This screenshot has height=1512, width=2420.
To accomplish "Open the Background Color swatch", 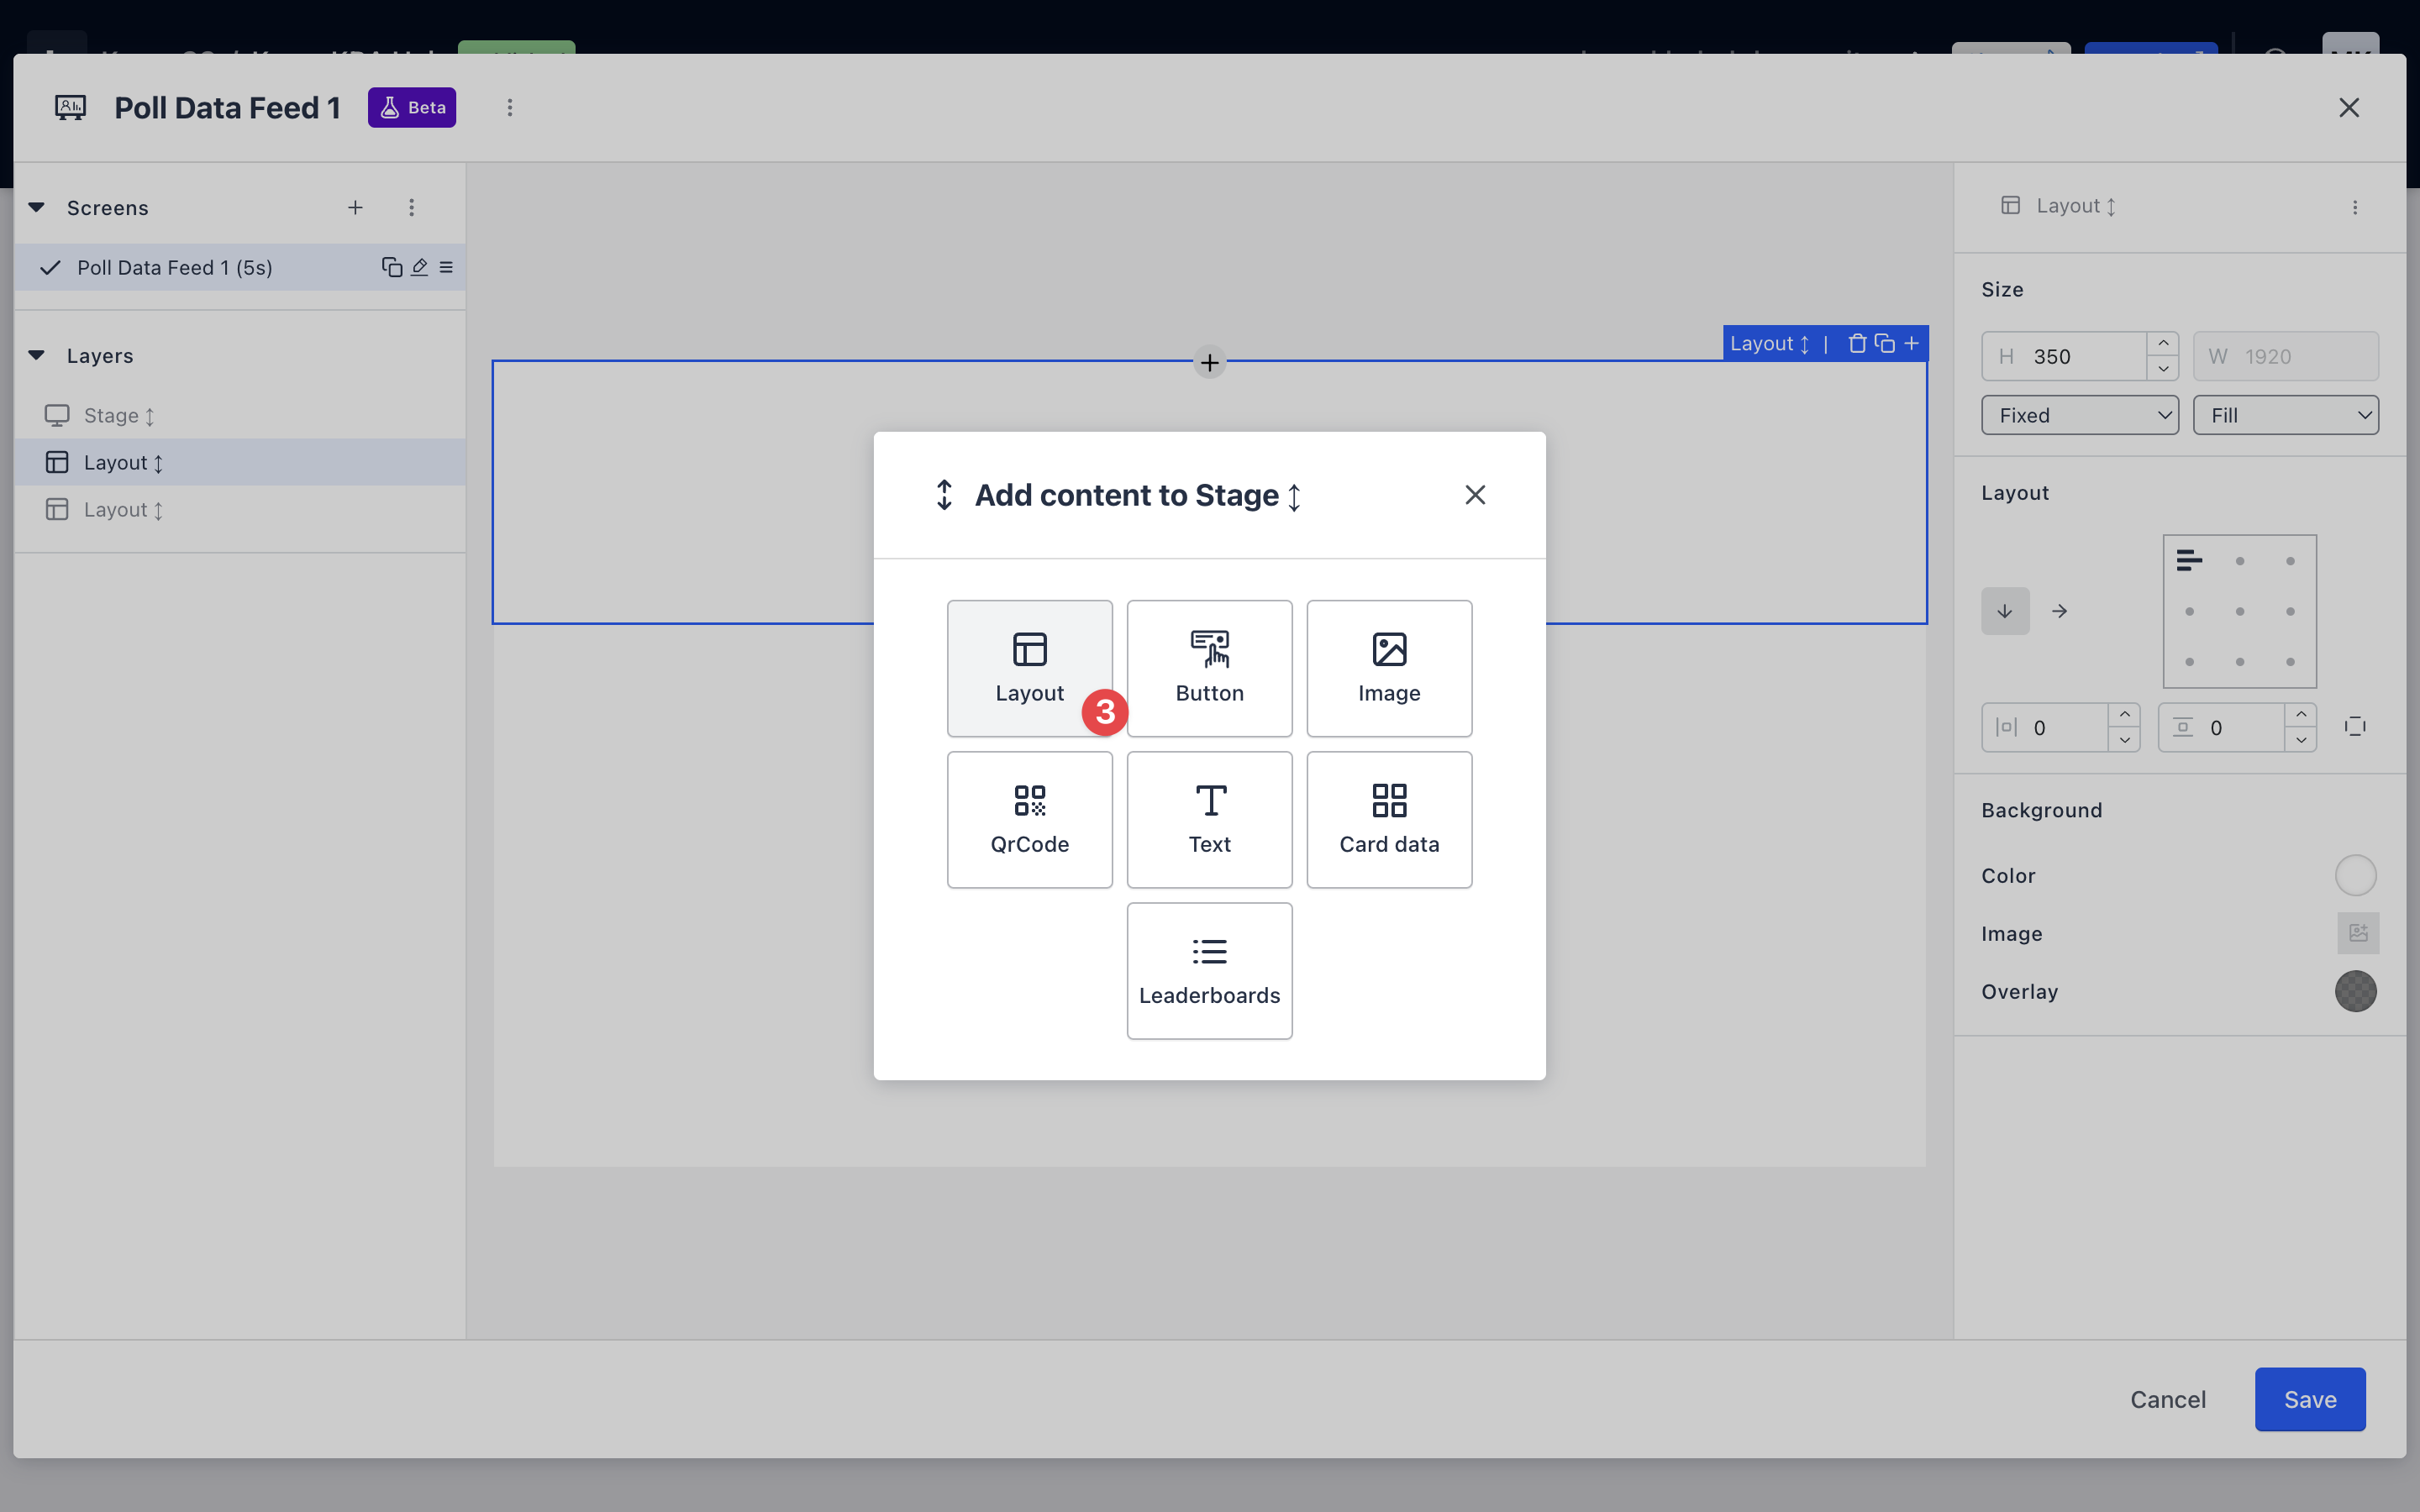I will click(2355, 875).
